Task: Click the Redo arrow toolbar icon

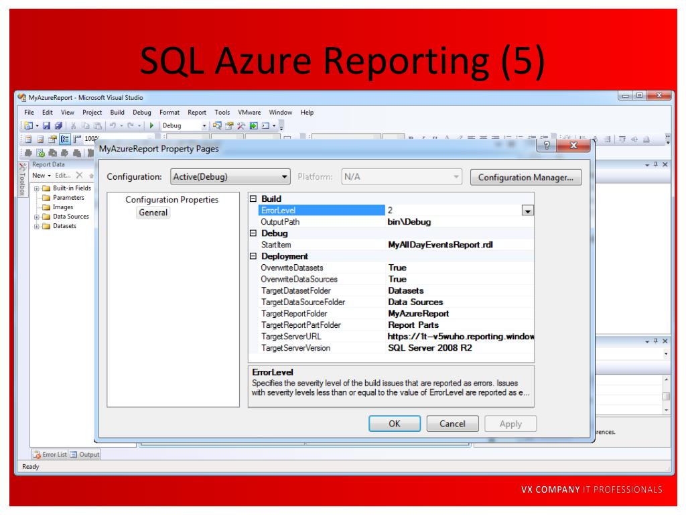Action: 131,125
